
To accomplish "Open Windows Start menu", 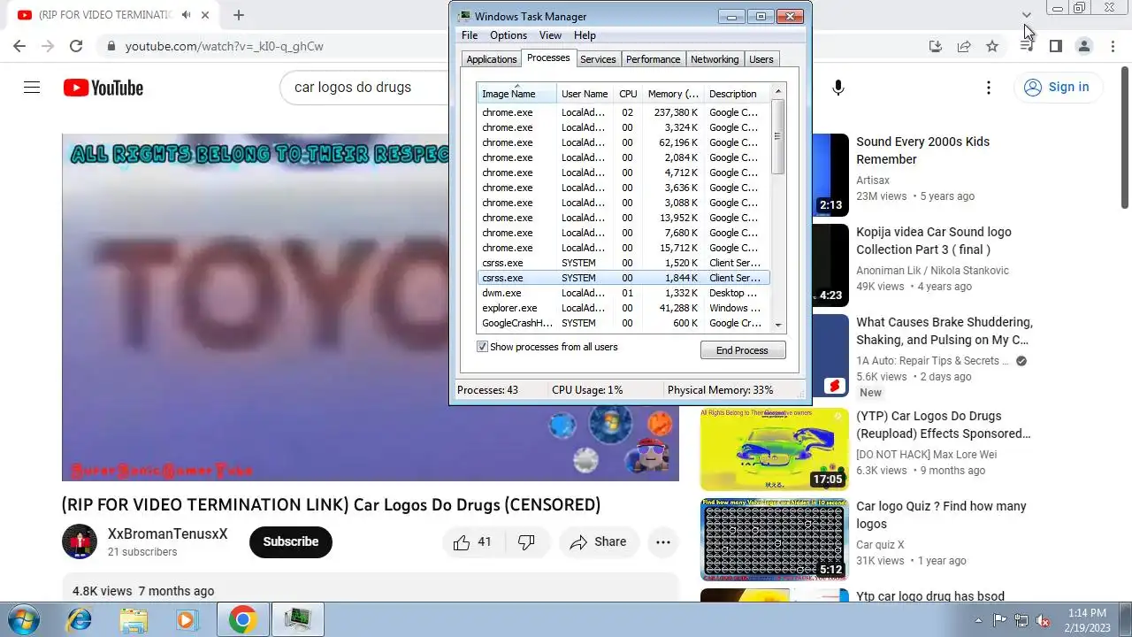I will (24, 619).
